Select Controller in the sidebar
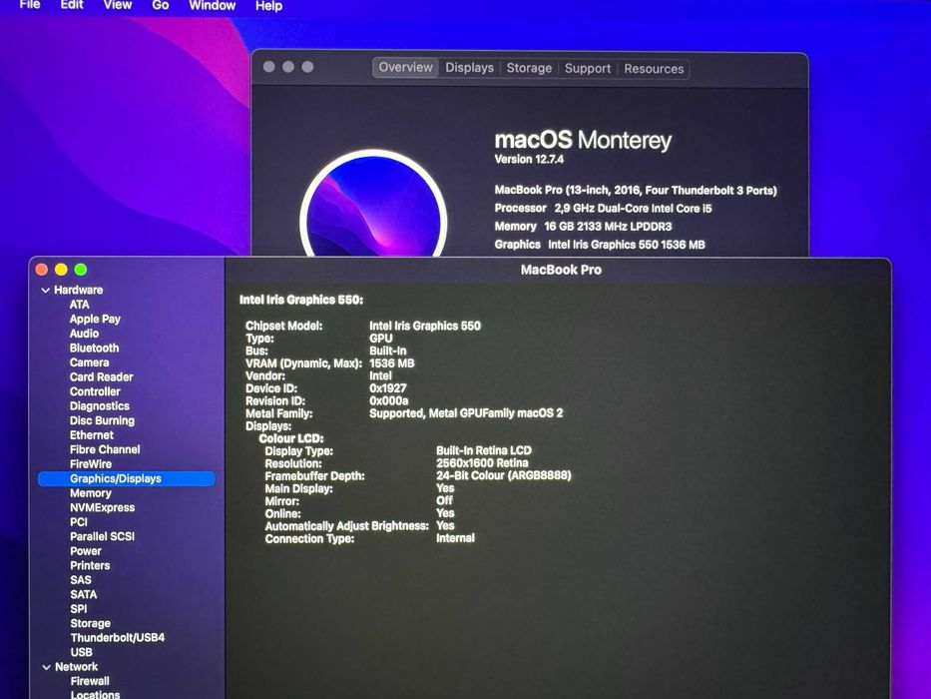This screenshot has height=699, width=931. [x=95, y=391]
